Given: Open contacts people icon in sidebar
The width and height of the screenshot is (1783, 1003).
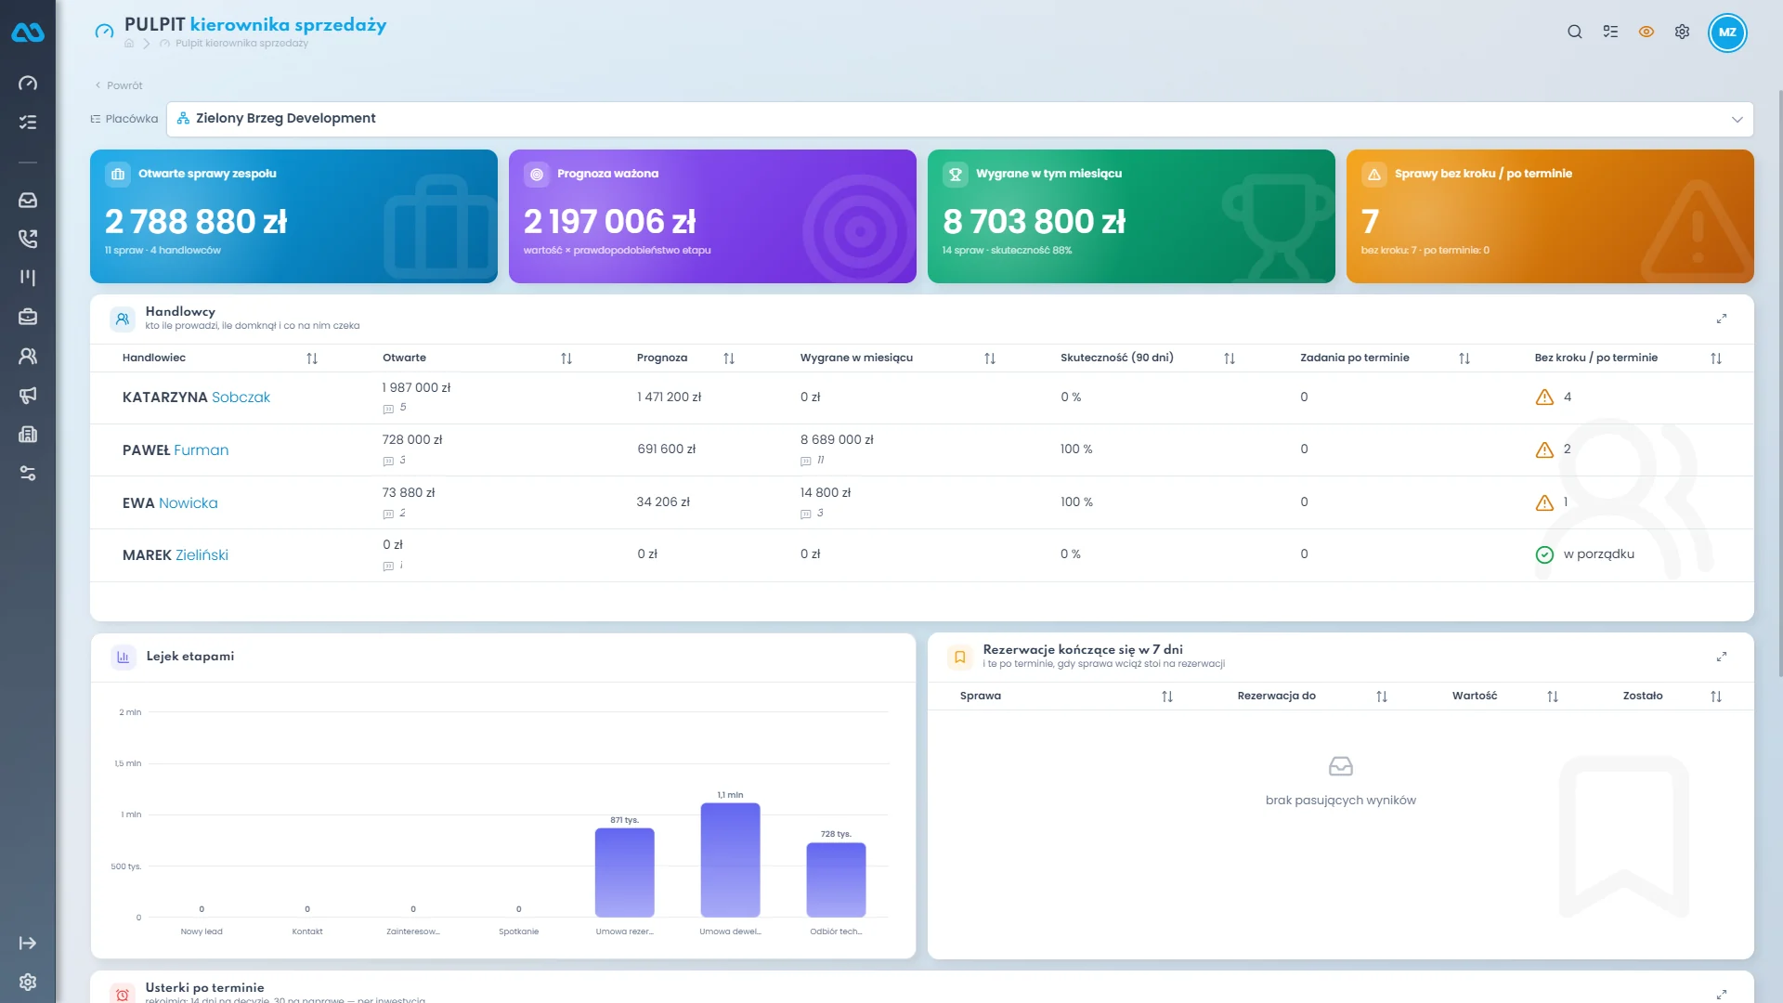Looking at the screenshot, I should [x=28, y=356].
